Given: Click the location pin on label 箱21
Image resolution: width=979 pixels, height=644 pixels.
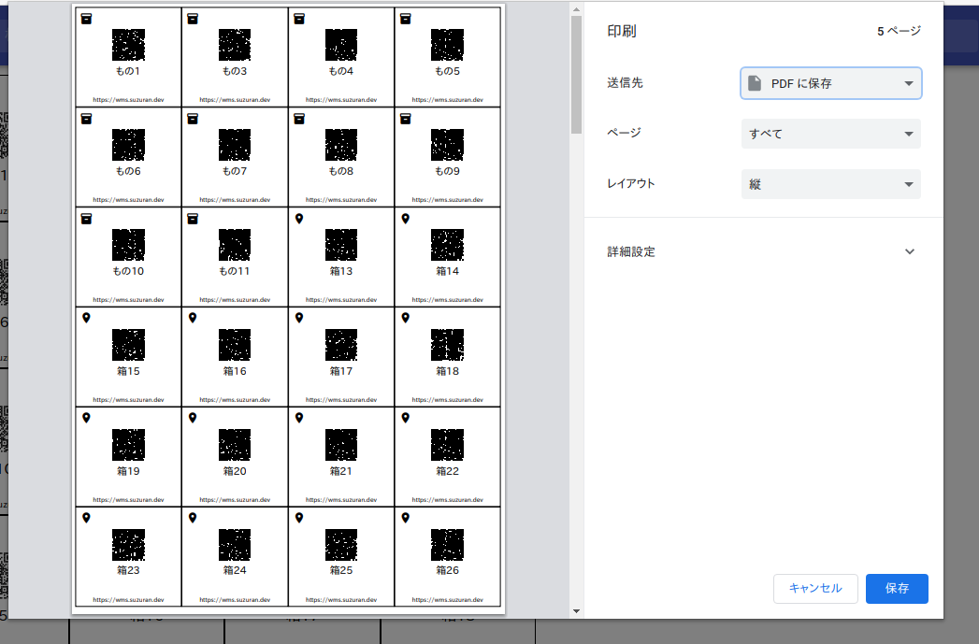Looking at the screenshot, I should (300, 418).
